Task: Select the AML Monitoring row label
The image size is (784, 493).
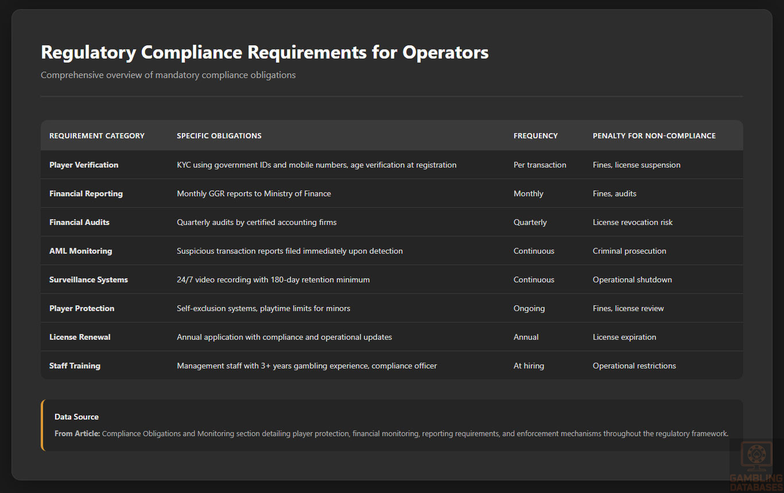Action: click(x=81, y=251)
